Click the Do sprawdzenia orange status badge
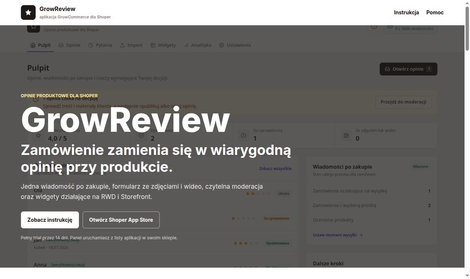470x279 pixels. pos(276,219)
